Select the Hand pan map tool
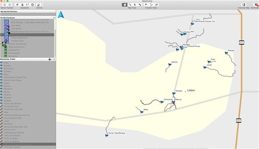The image size is (259, 149). click(125, 5)
